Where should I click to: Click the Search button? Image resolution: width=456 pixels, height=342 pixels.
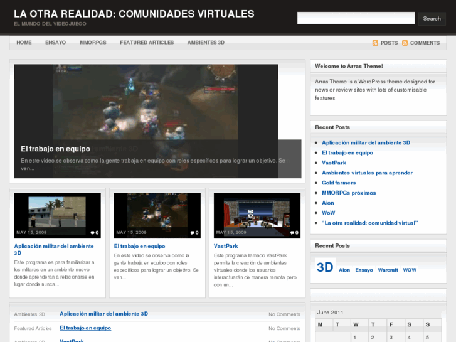point(432,19)
